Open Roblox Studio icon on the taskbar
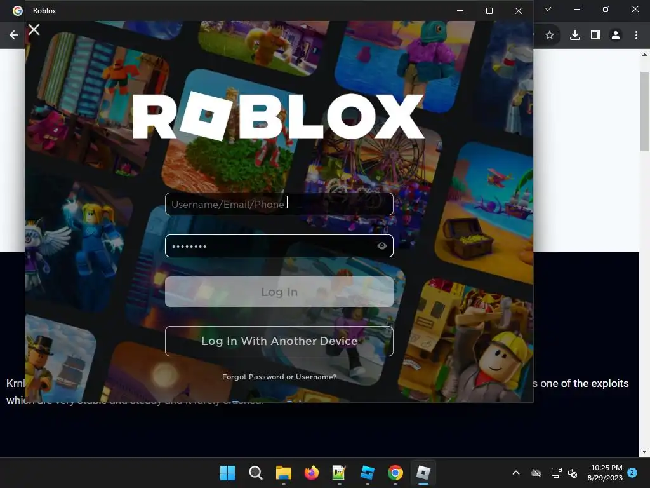The width and height of the screenshot is (650, 488). 368,473
